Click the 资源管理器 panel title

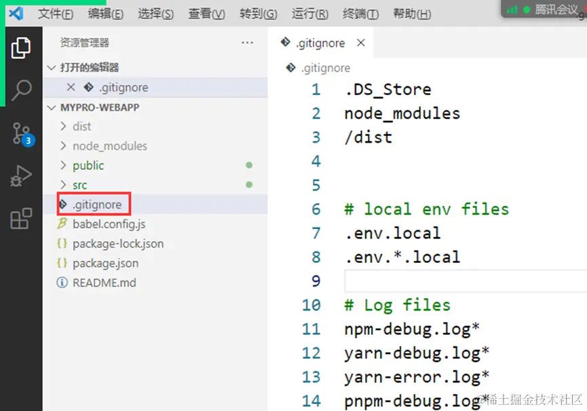pyautogui.click(x=85, y=43)
